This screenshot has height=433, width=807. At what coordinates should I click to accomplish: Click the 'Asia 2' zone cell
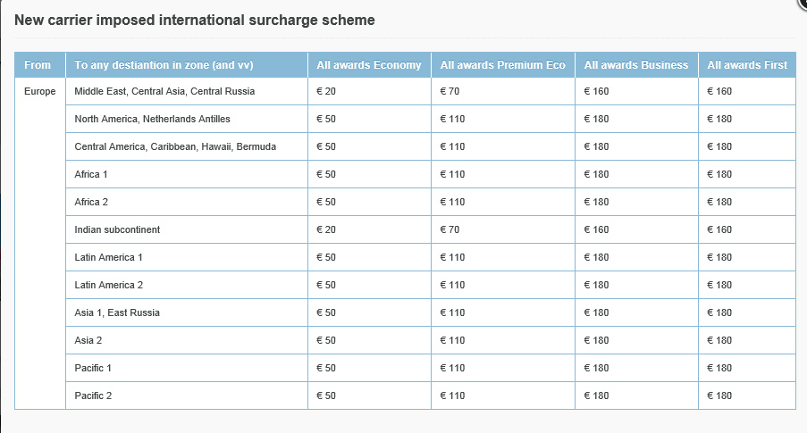coord(88,340)
